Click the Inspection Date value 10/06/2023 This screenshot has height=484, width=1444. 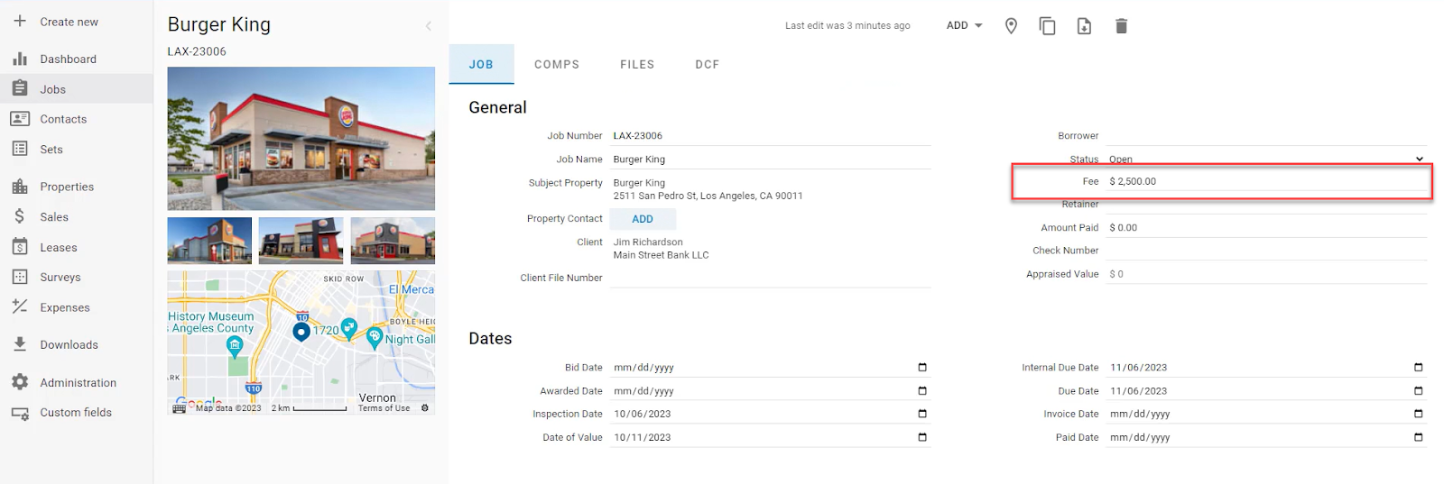[643, 414]
